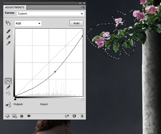The height and width of the screenshot is (134, 161).
Task: Select the bottom-left curve control point
Action: point(16,96)
